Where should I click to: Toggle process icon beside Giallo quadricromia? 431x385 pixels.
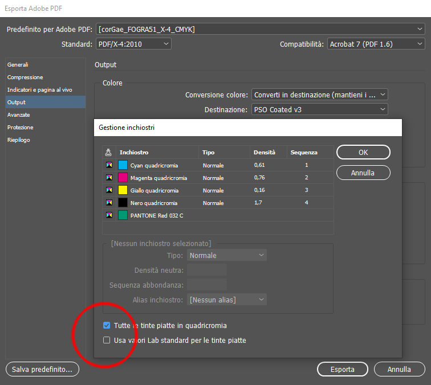click(x=109, y=190)
